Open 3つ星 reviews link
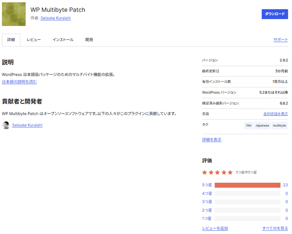Screen dimensions: 292x234 207,202
